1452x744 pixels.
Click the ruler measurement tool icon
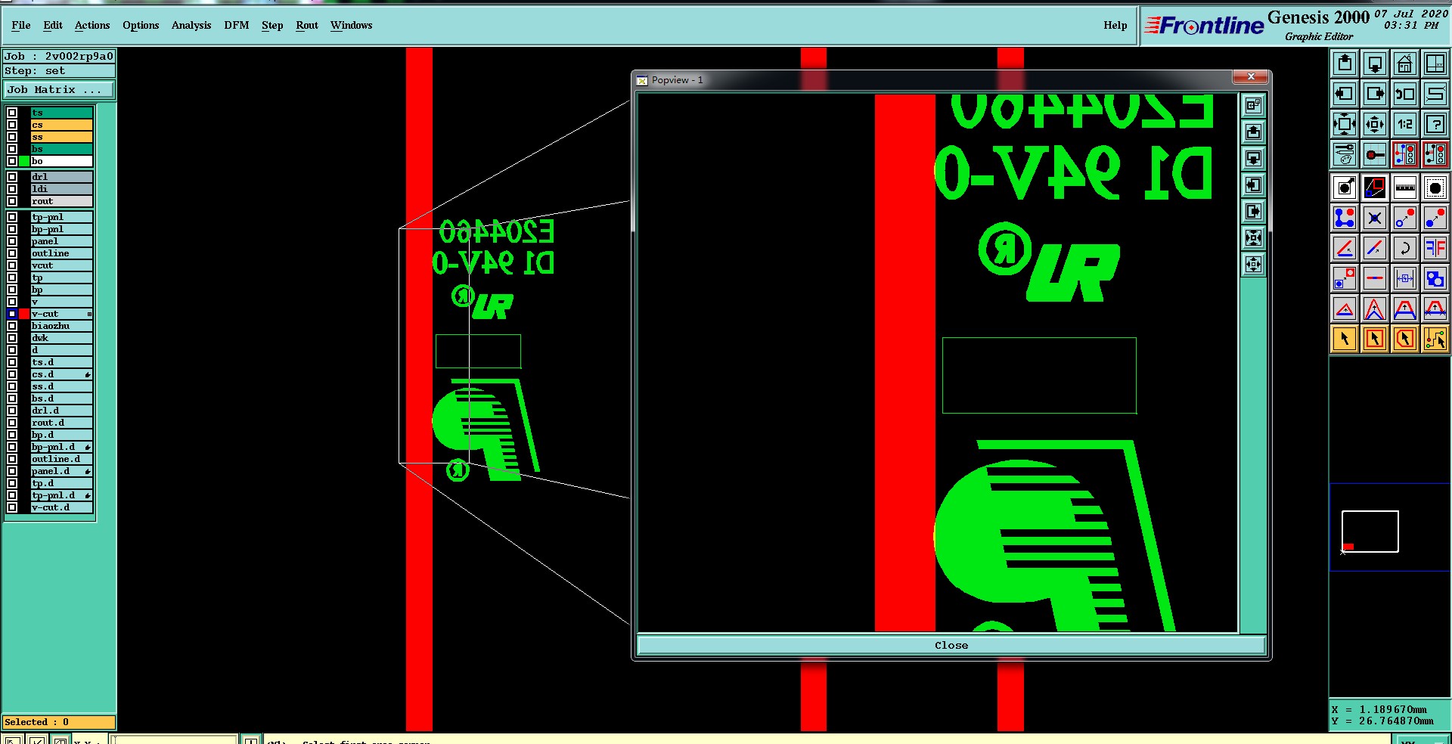click(1405, 187)
